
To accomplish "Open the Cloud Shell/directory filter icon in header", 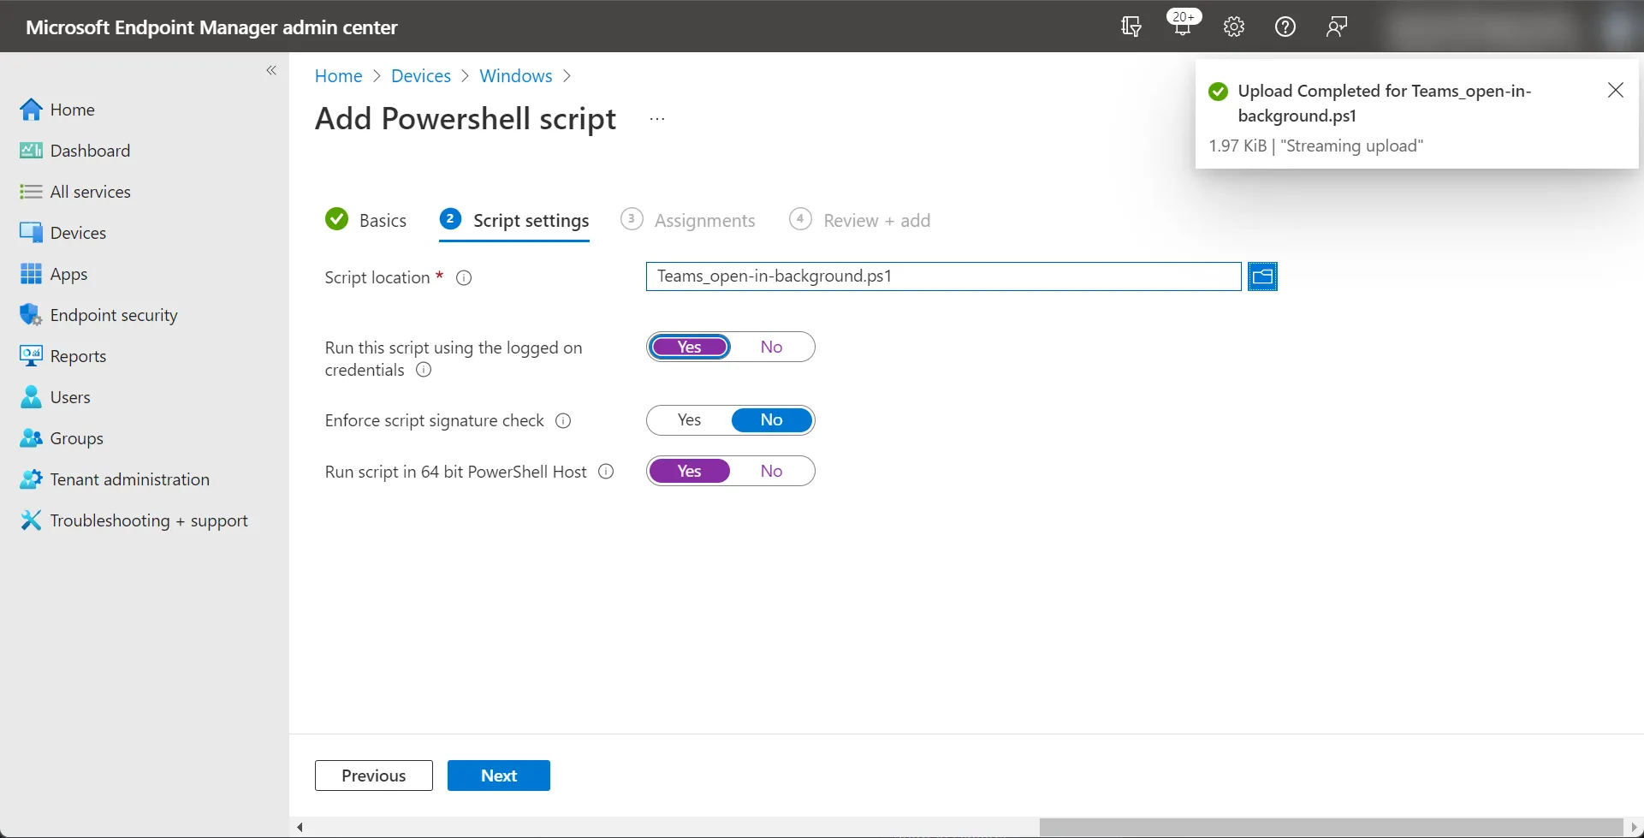I will tap(1131, 27).
